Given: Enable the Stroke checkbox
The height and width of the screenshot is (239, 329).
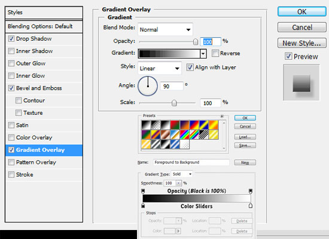Looking at the screenshot, I should pos(11,174).
